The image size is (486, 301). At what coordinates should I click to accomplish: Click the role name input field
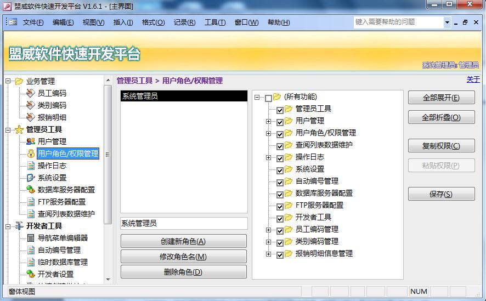point(184,223)
